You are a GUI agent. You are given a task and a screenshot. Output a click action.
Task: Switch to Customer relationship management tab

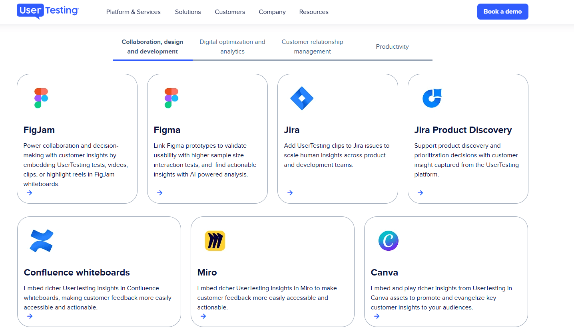[x=313, y=47]
